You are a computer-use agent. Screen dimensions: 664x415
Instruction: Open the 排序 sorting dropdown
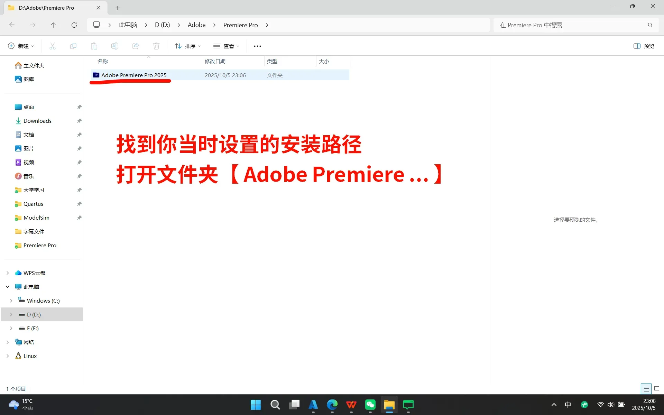pos(187,46)
